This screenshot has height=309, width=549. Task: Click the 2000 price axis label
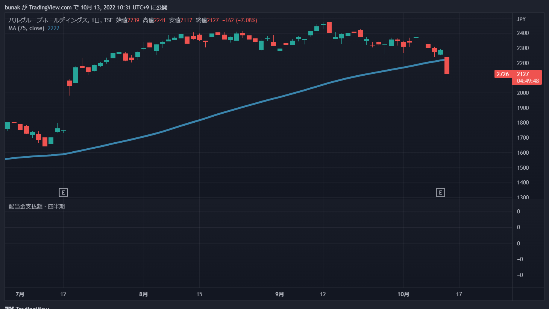coord(523,93)
